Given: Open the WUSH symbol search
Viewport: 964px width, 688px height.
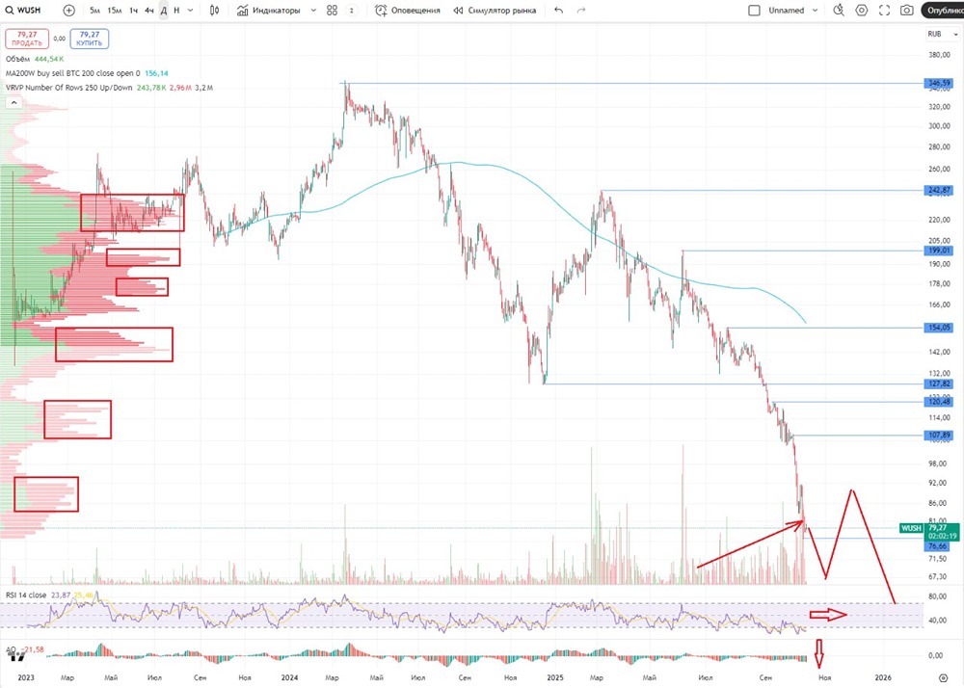Looking at the screenshot, I should (23, 11).
